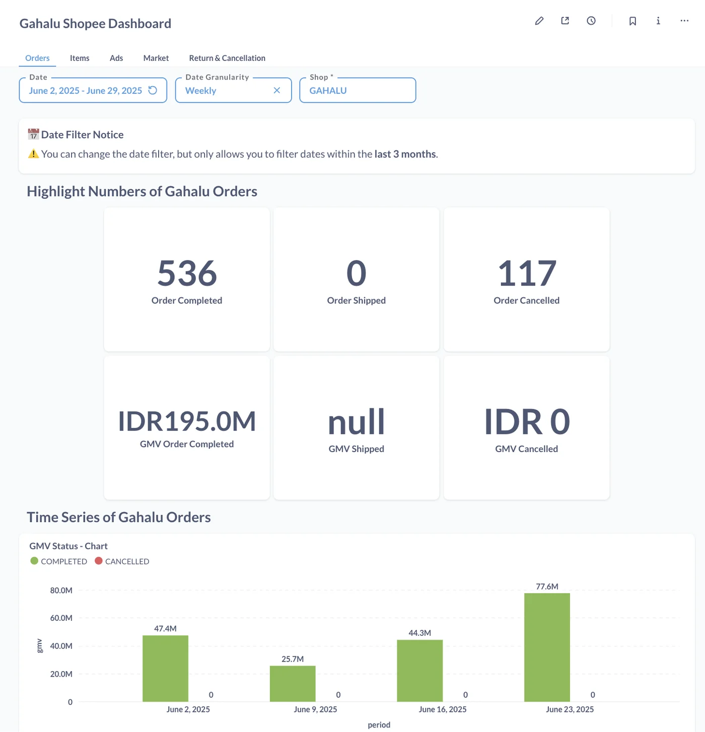Image resolution: width=705 pixels, height=732 pixels.
Task: Switch to the Items tab
Action: tap(80, 58)
